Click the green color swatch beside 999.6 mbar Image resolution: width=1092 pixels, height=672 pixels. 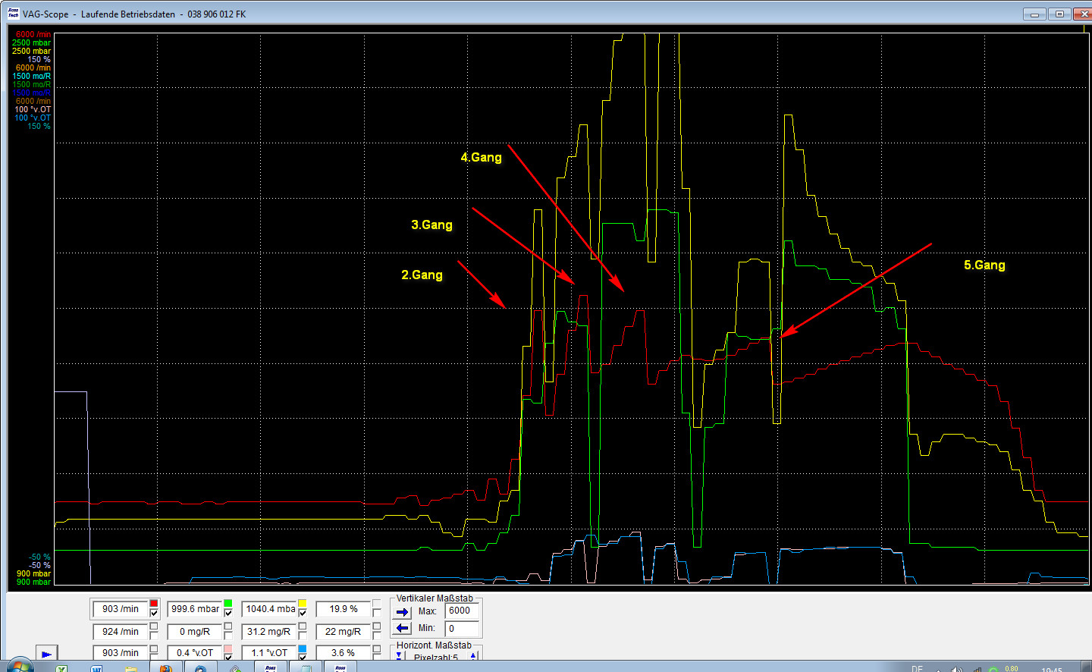click(227, 604)
